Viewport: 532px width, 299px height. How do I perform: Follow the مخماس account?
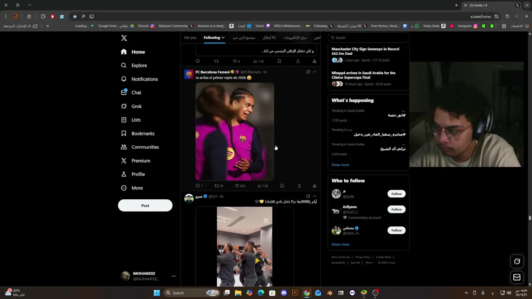tap(397, 230)
